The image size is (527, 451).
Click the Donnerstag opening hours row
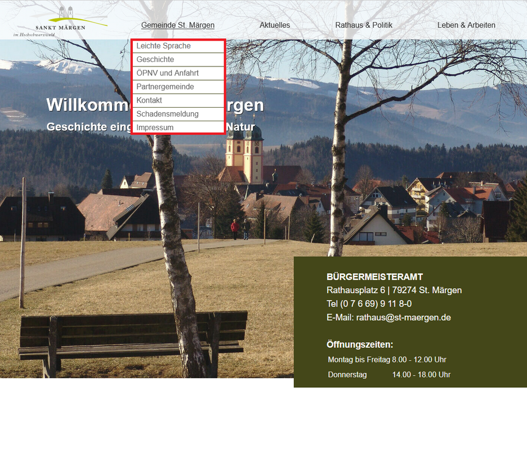point(389,374)
